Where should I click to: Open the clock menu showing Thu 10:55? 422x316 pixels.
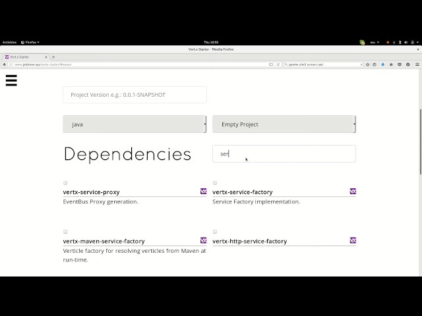[x=211, y=42]
